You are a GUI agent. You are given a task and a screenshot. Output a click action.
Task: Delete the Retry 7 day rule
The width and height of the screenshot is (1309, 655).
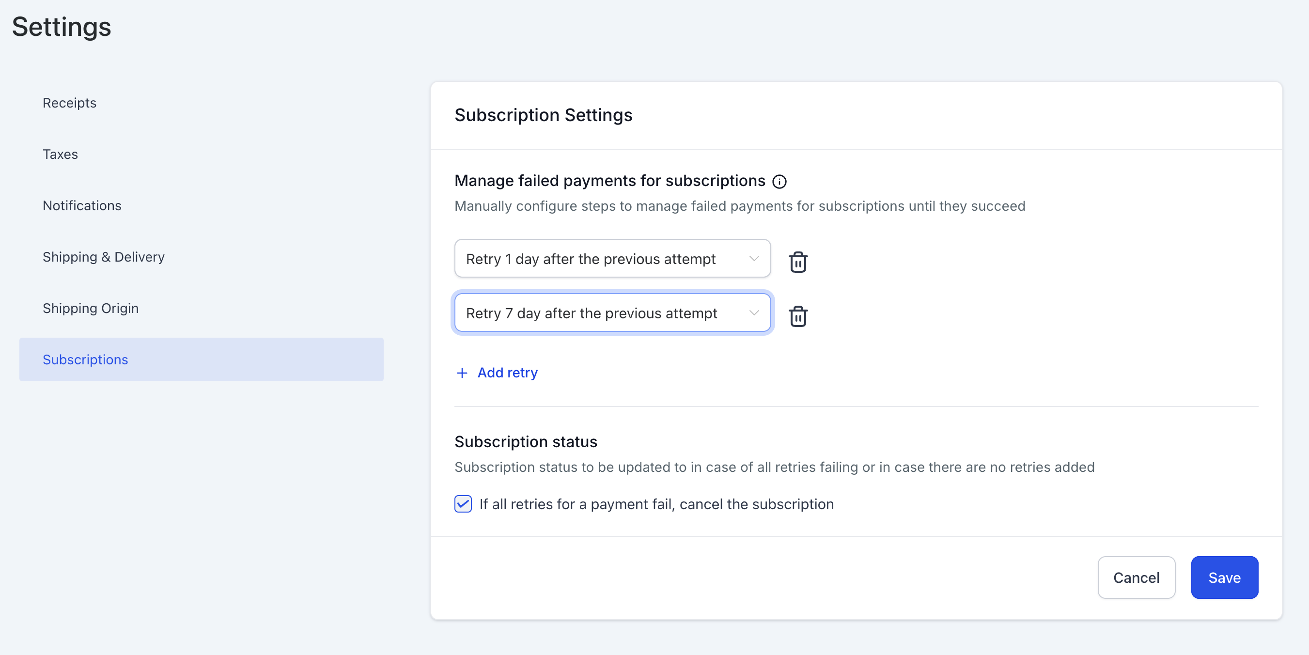pos(798,316)
